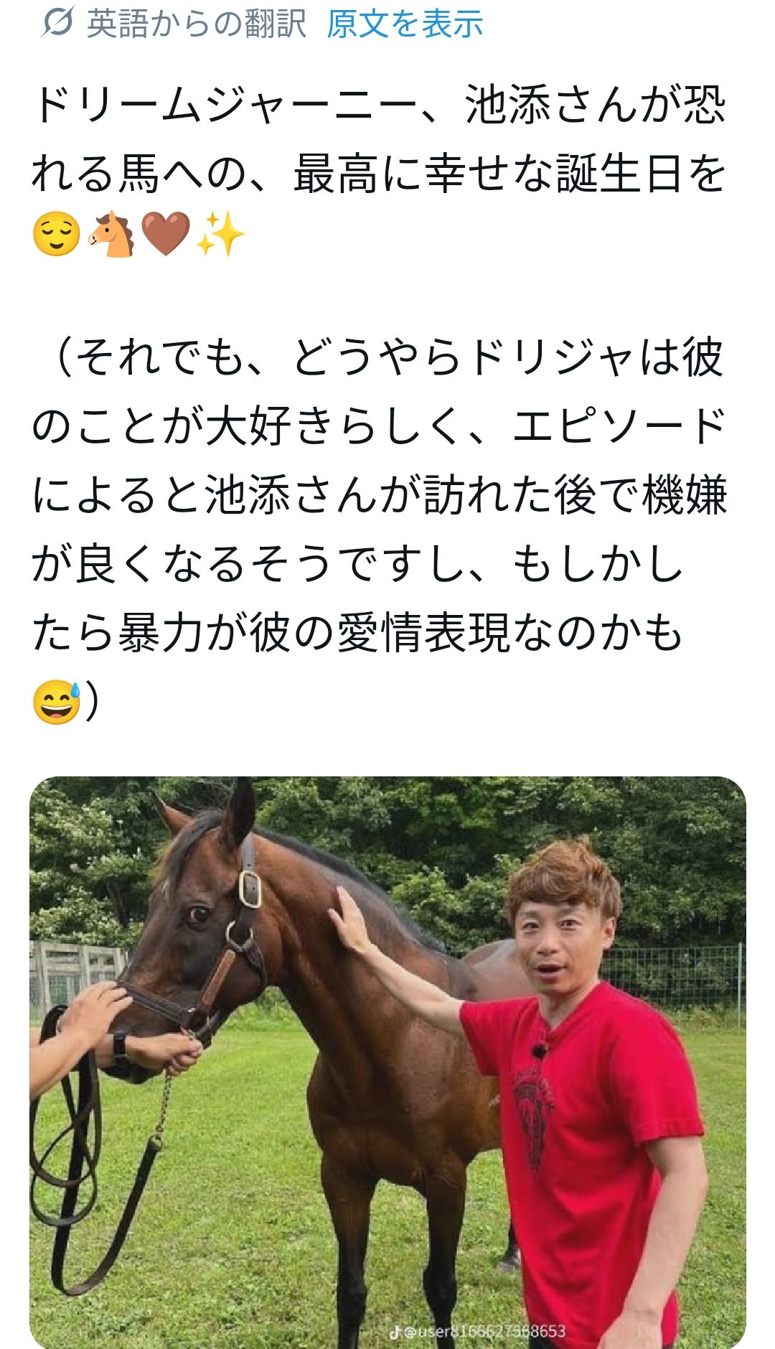Click the sparkles emoji
The height and width of the screenshot is (1349, 775).
tap(220, 235)
